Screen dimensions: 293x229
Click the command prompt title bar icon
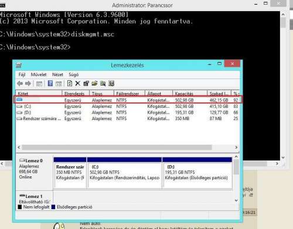pos(2,5)
